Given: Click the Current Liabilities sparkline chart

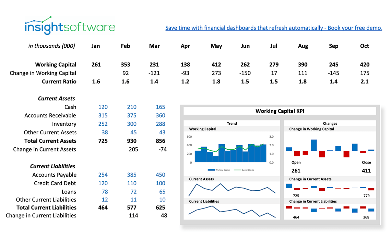Looking at the screenshot, I should tap(232, 212).
